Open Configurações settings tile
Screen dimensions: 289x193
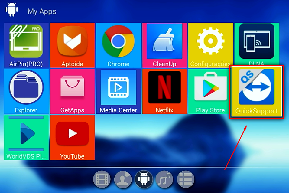(x=210, y=45)
